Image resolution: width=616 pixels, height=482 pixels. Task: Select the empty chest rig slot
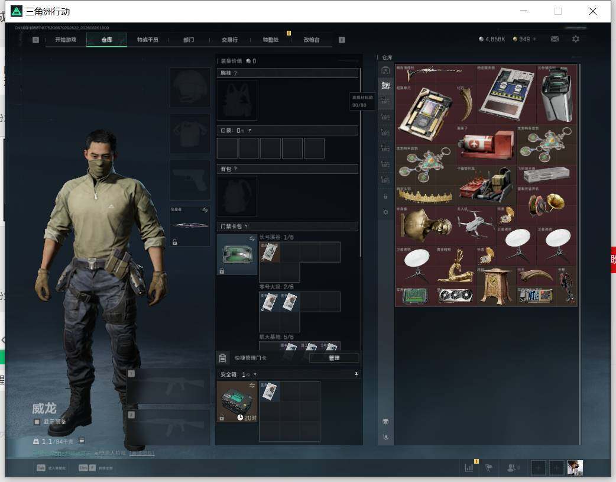pos(237,101)
